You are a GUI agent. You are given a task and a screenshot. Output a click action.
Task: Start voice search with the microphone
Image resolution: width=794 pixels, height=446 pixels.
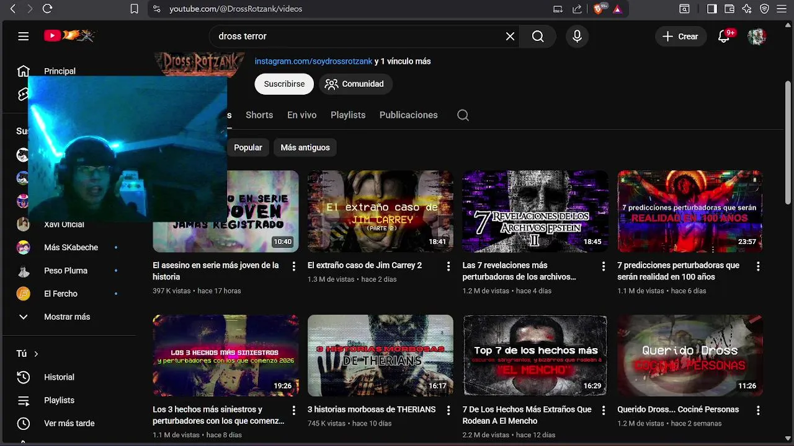click(577, 37)
